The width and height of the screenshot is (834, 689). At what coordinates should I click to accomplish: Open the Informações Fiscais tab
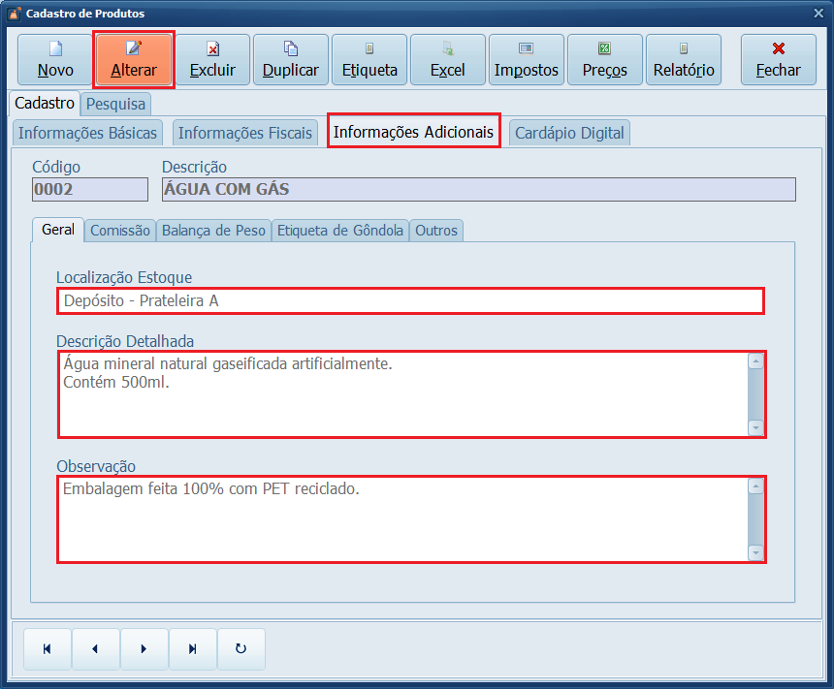point(245,133)
